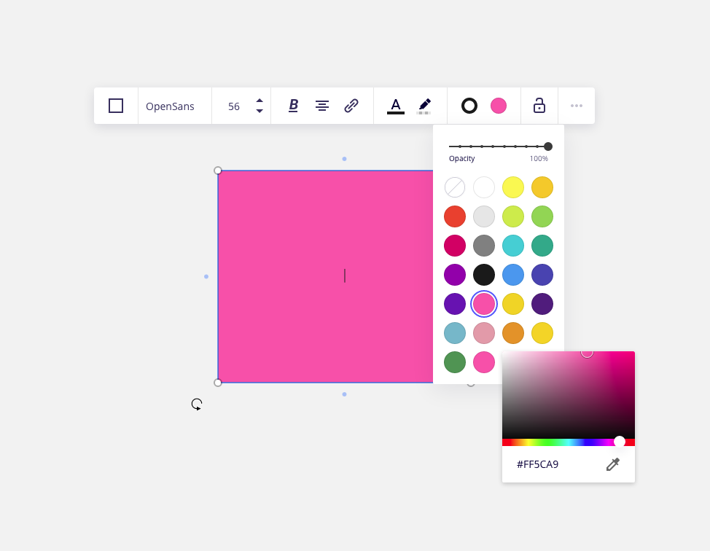Click the hex code field #FF5CA9
Screen dimensions: 710x551
coord(537,464)
